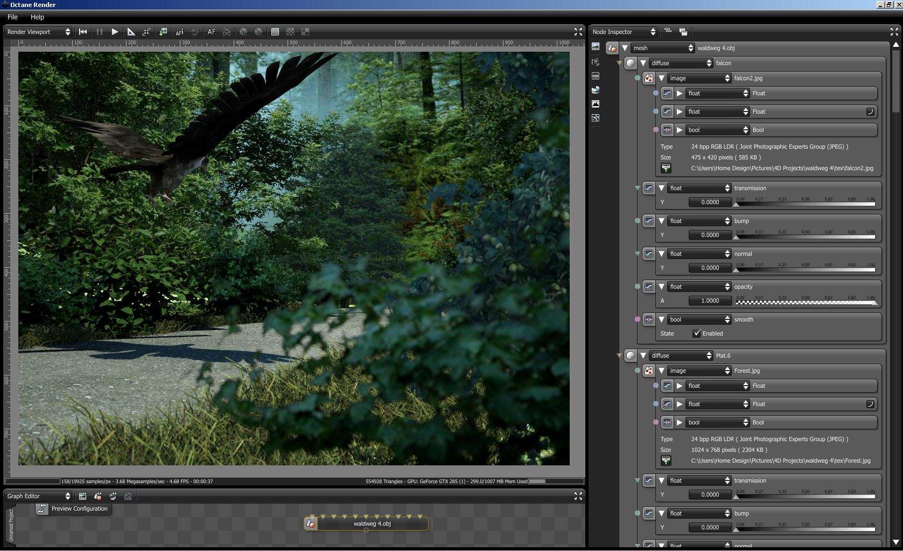Maximize the Render Viewport panel
This screenshot has width=903, height=551.
578,32
